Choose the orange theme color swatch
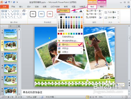 (82, 17)
